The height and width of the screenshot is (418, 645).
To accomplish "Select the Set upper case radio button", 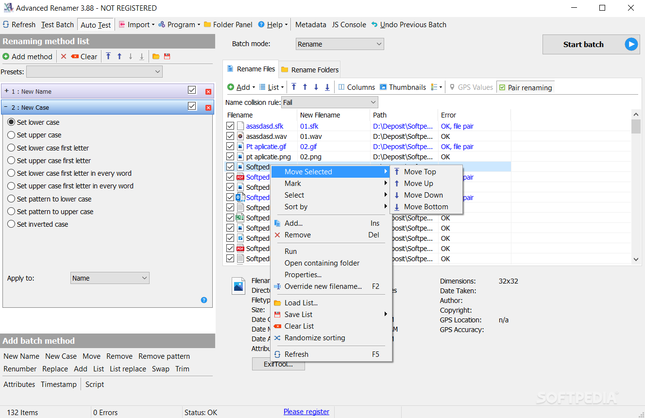I will click(11, 135).
